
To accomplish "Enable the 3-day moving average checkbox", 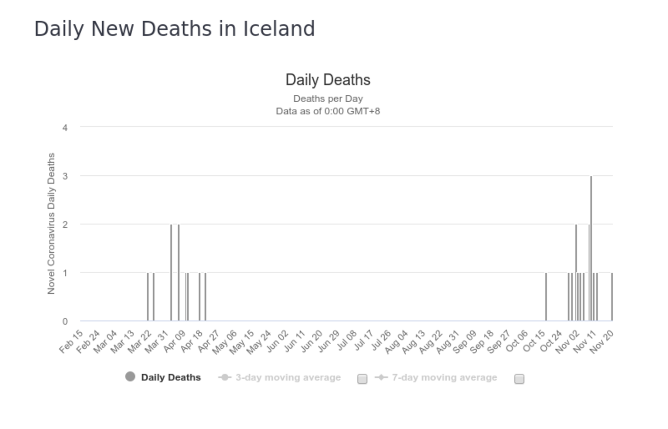I will 362,379.
